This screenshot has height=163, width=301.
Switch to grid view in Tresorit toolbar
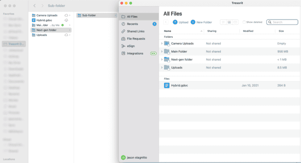(x=223, y=22)
